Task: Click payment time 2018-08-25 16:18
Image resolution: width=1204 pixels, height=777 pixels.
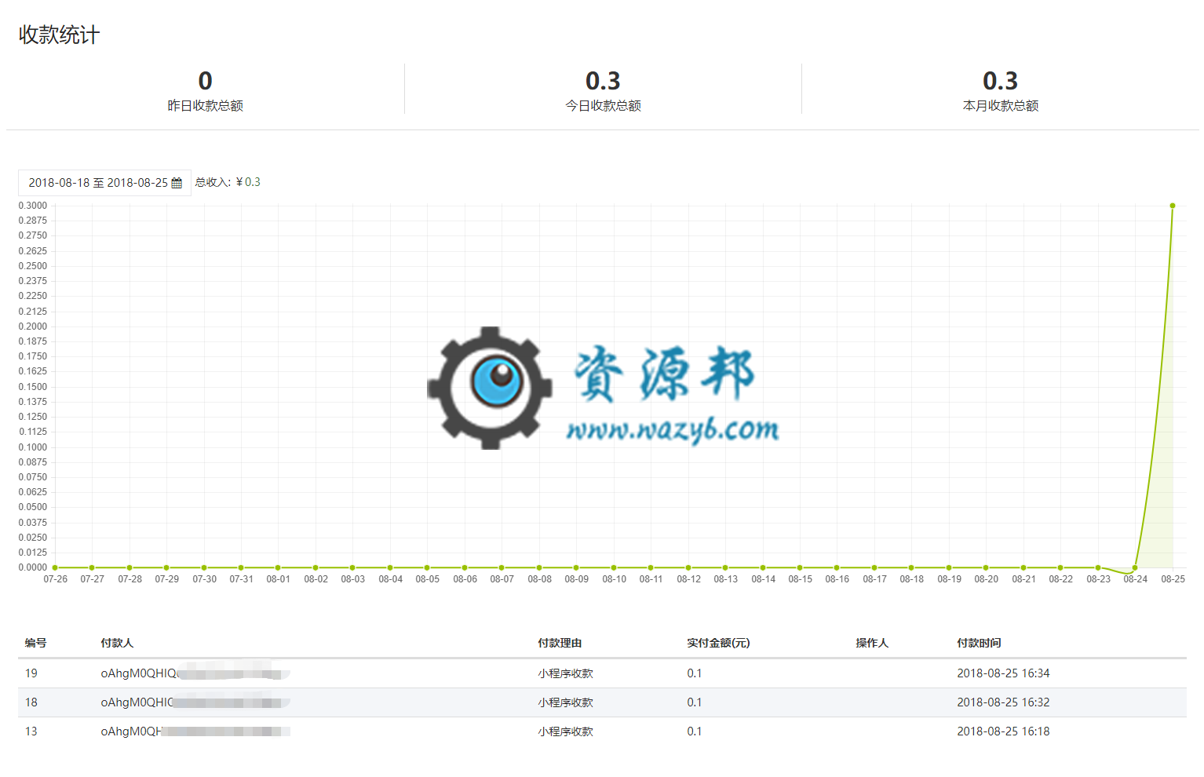Action: [x=1003, y=731]
